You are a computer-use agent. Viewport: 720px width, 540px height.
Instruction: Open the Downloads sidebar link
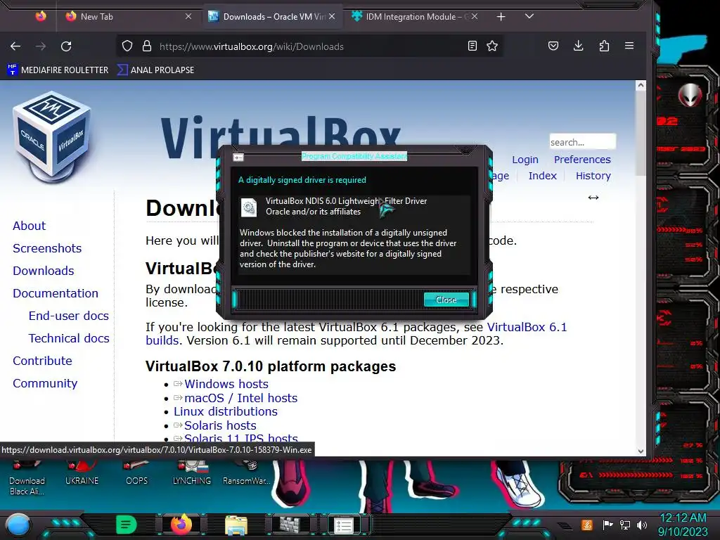pyautogui.click(x=44, y=271)
